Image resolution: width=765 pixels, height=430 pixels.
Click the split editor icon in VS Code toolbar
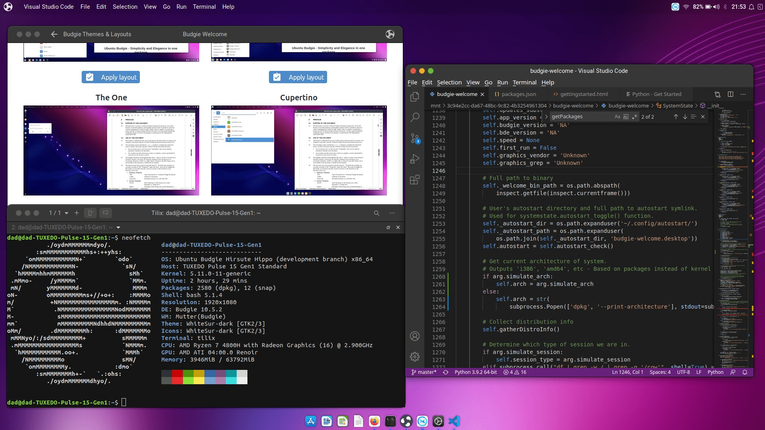click(x=730, y=94)
